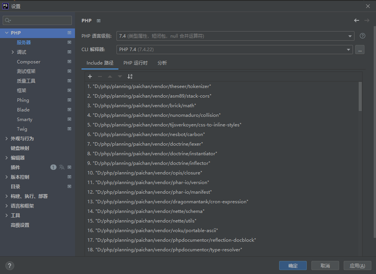Image resolution: width=376 pixels, height=274 pixels.
Task: Click the back navigation arrow
Action: [356, 20]
